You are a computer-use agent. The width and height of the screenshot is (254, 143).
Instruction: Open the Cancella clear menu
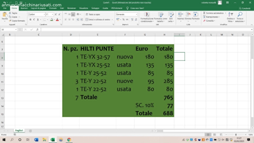click(x=209, y=21)
